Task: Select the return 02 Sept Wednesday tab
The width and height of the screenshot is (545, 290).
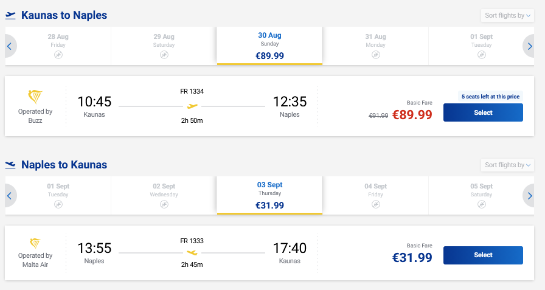Action: [x=164, y=195]
